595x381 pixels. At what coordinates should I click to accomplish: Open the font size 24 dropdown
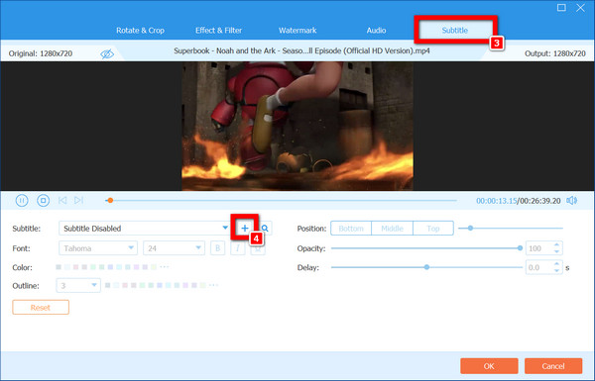click(x=174, y=248)
